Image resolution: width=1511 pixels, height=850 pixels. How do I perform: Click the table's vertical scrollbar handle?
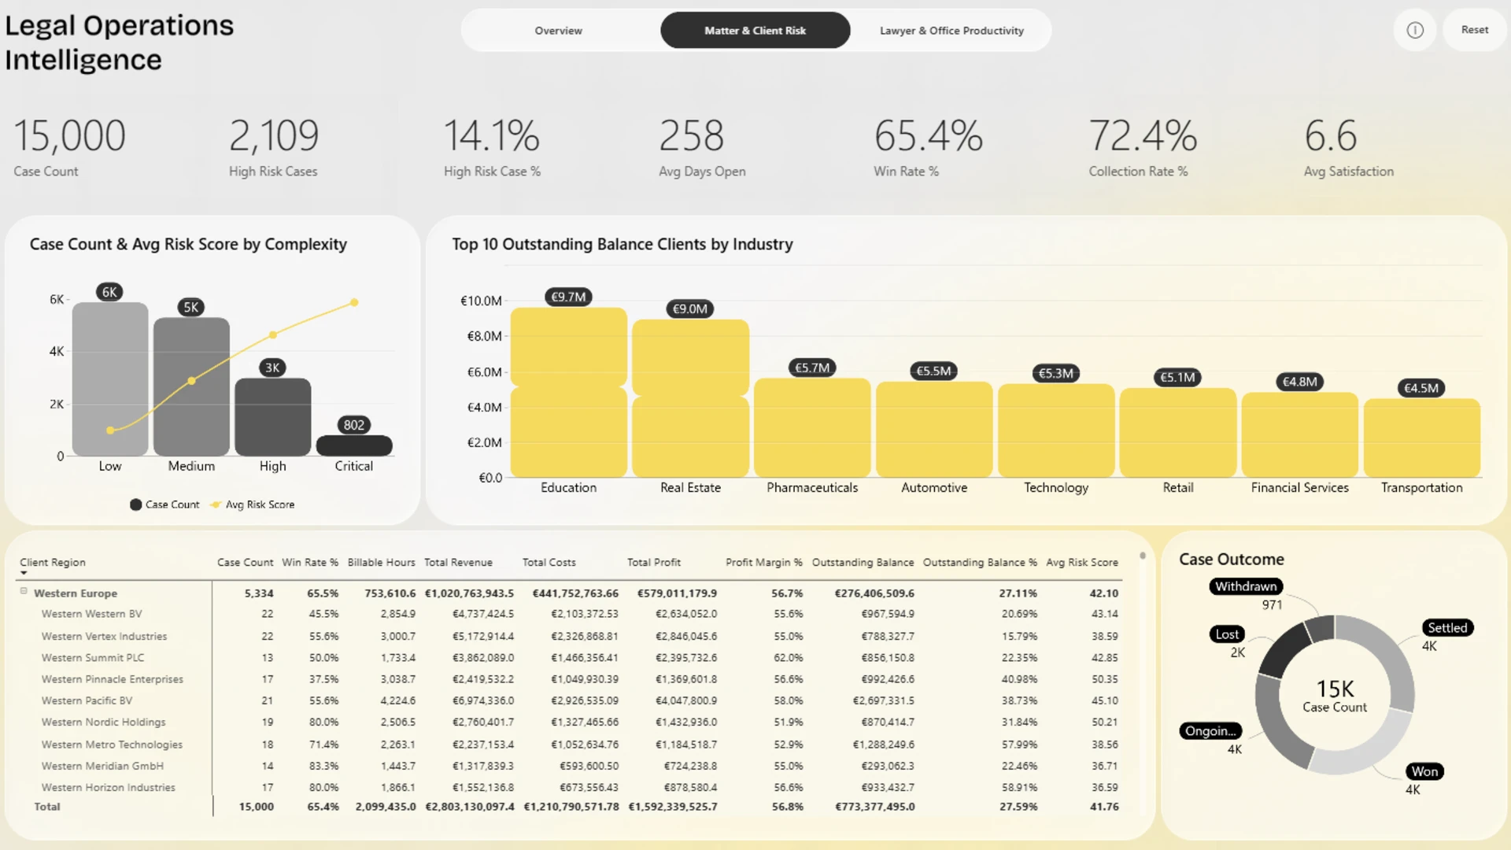(1143, 556)
